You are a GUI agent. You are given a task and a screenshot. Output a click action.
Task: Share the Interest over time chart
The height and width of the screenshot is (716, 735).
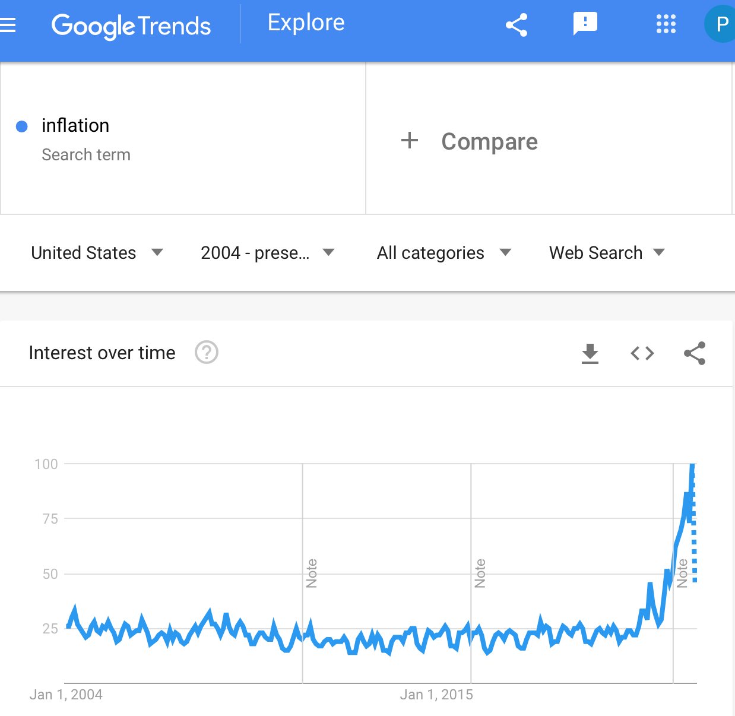[695, 353]
